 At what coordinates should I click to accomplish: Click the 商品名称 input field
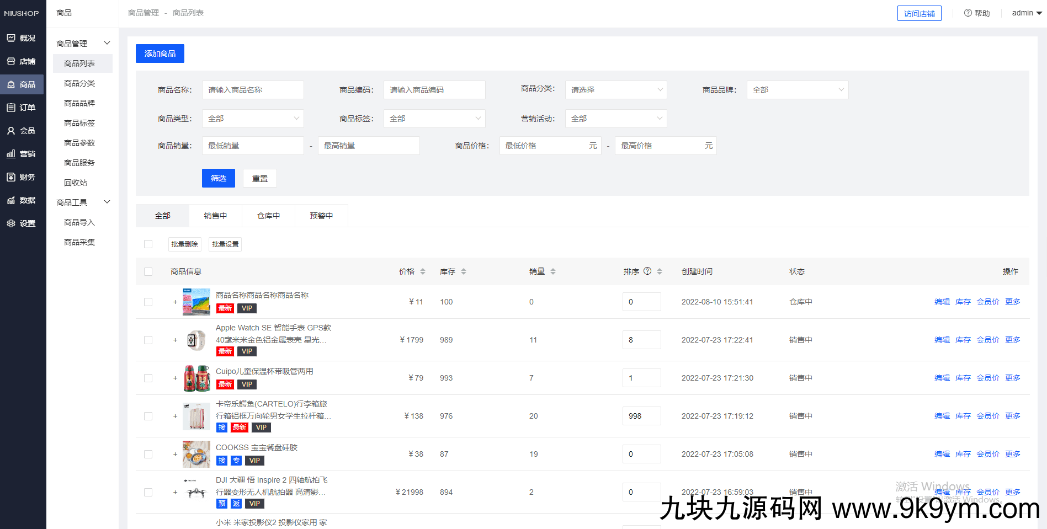tap(253, 90)
